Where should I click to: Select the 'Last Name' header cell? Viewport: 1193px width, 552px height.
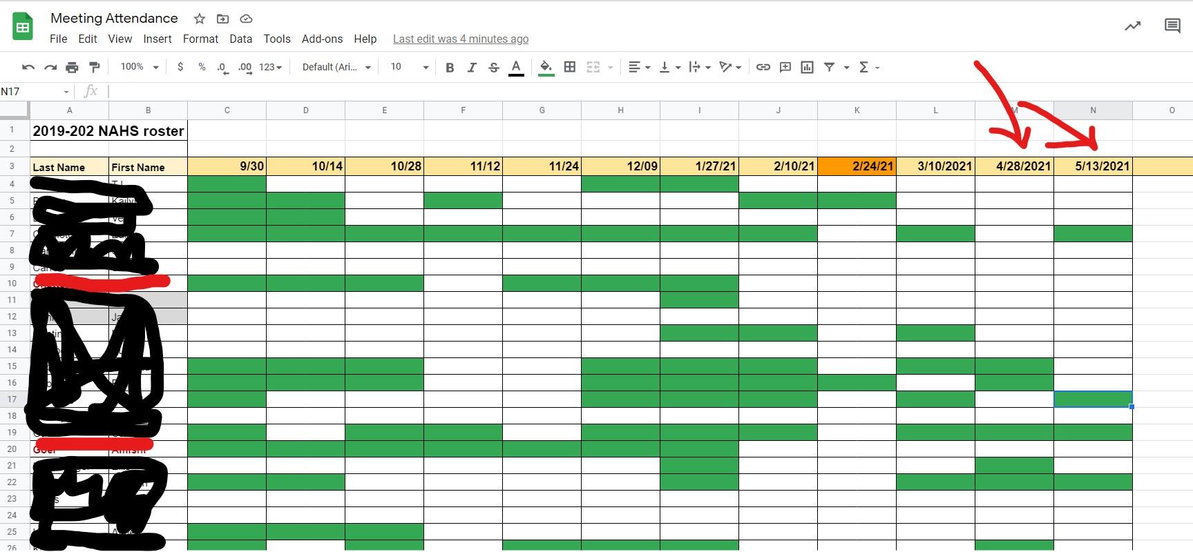(69, 166)
